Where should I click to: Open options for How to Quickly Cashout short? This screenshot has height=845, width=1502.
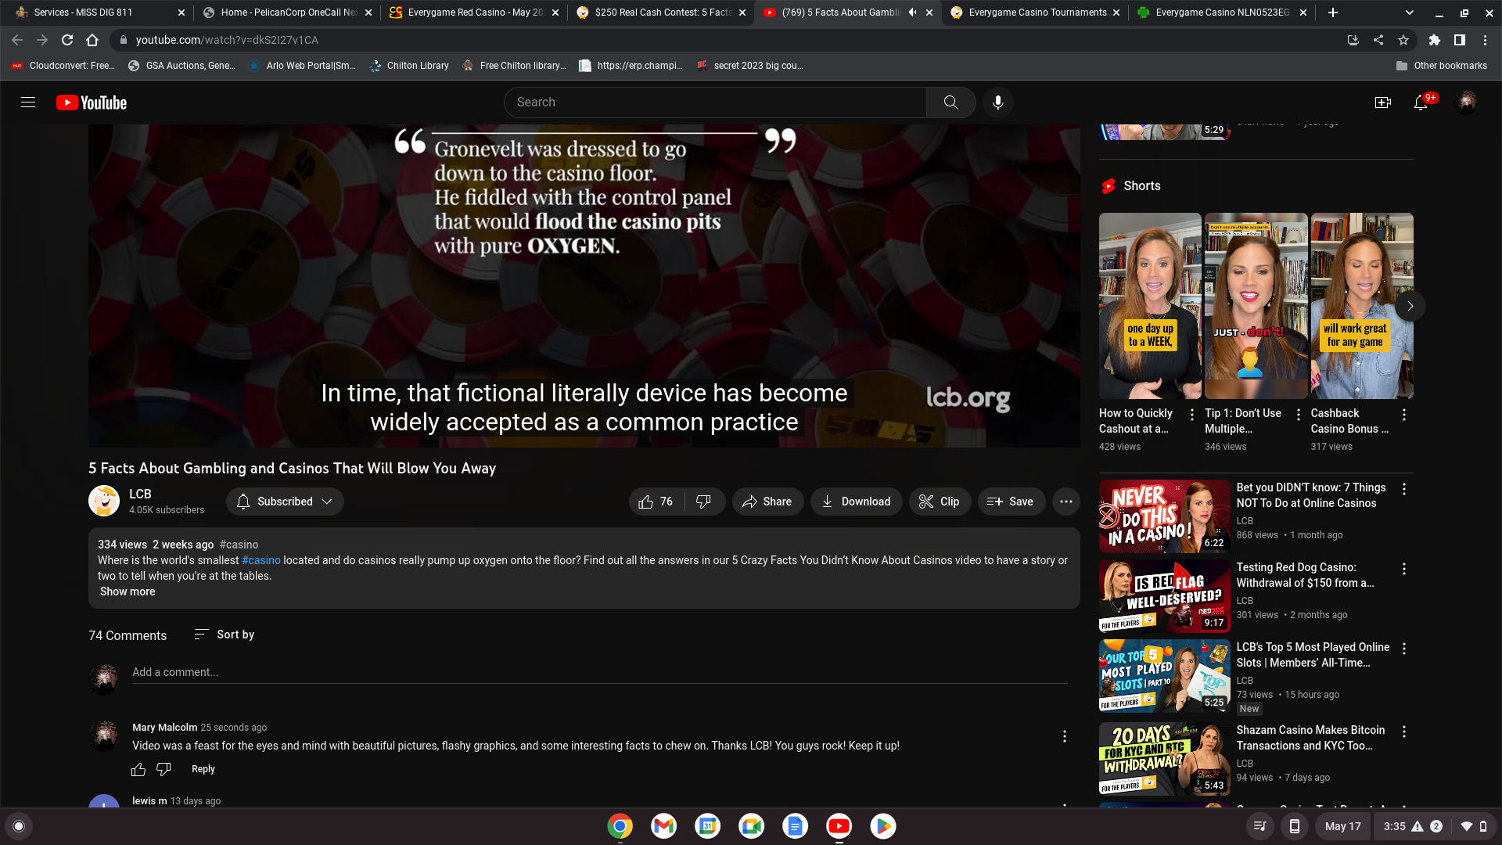[1192, 415]
